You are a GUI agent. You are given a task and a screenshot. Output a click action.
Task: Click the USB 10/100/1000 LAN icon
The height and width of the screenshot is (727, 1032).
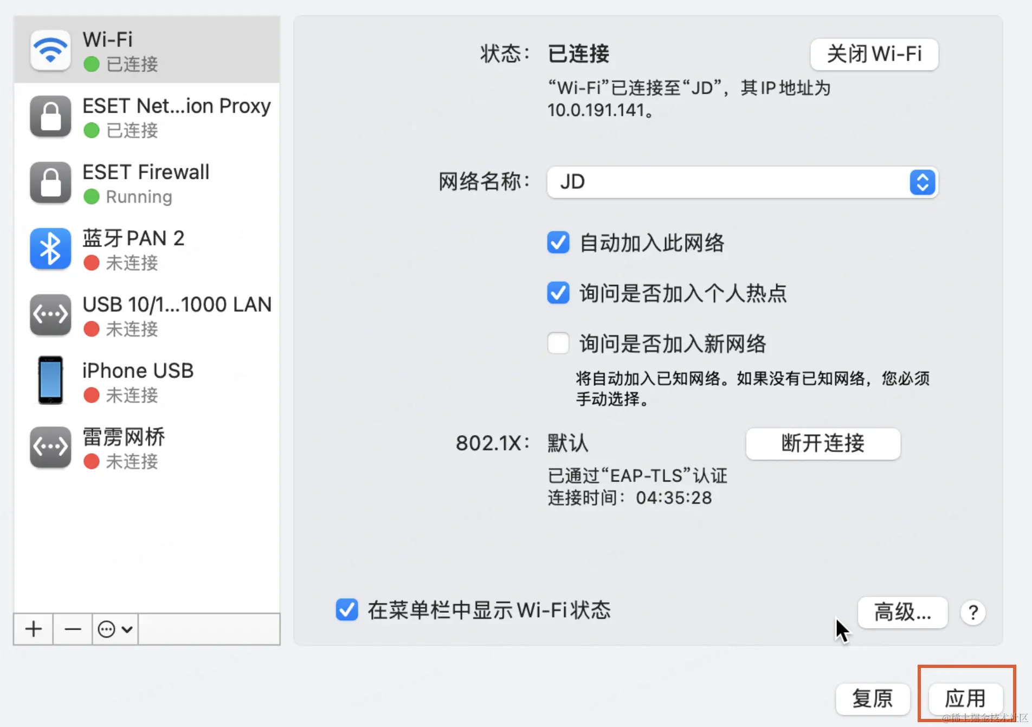(x=50, y=315)
